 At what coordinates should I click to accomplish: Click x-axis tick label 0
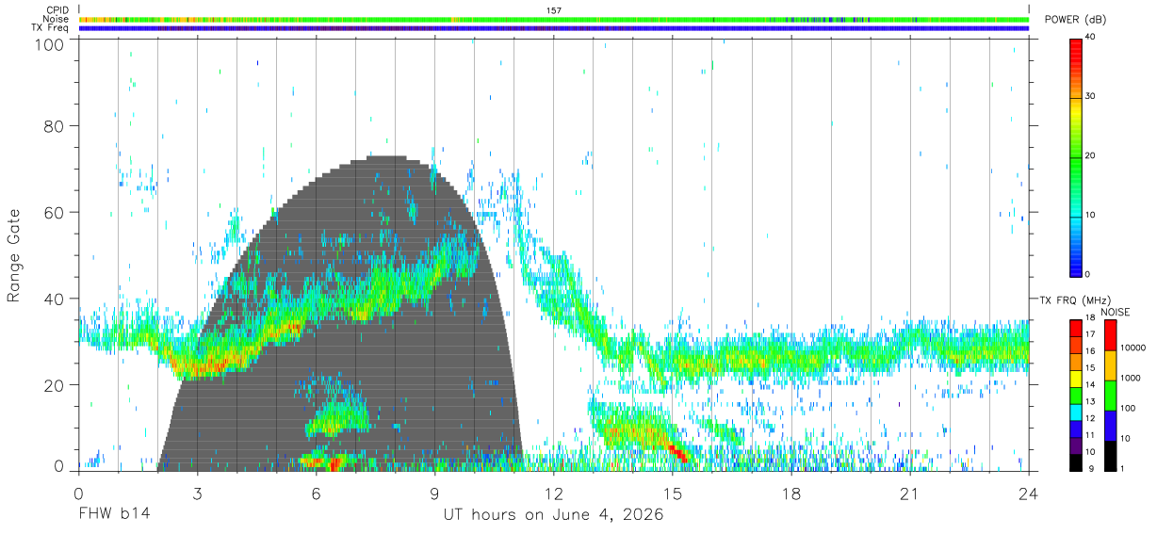tap(78, 494)
